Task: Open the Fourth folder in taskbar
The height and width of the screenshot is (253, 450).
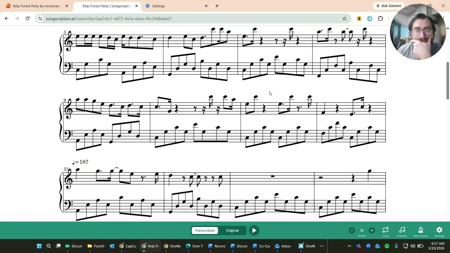Action: coord(96,246)
